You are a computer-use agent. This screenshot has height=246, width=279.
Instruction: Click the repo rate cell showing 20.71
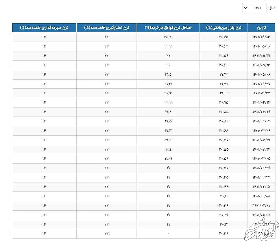(168, 37)
